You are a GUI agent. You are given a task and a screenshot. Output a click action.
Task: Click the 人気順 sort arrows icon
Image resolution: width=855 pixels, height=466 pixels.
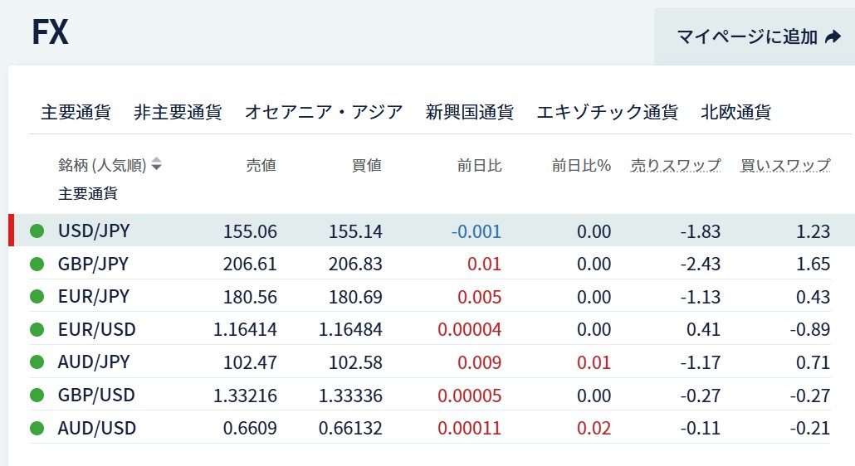157,164
